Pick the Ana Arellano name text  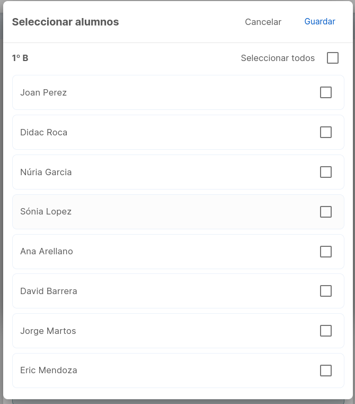(x=47, y=251)
